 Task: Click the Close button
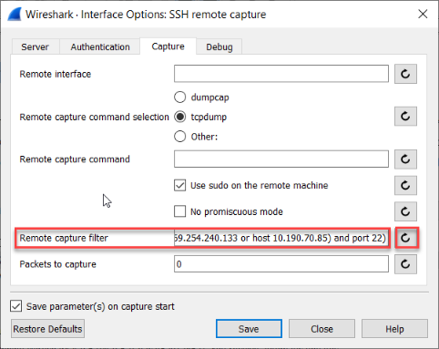[x=322, y=329]
